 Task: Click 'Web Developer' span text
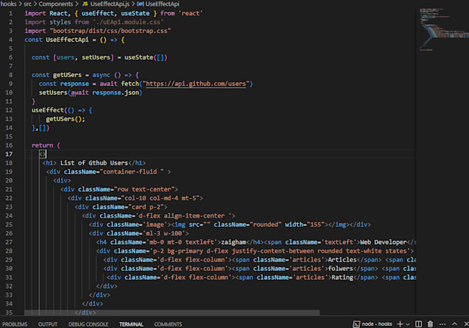pyautogui.click(x=383, y=243)
